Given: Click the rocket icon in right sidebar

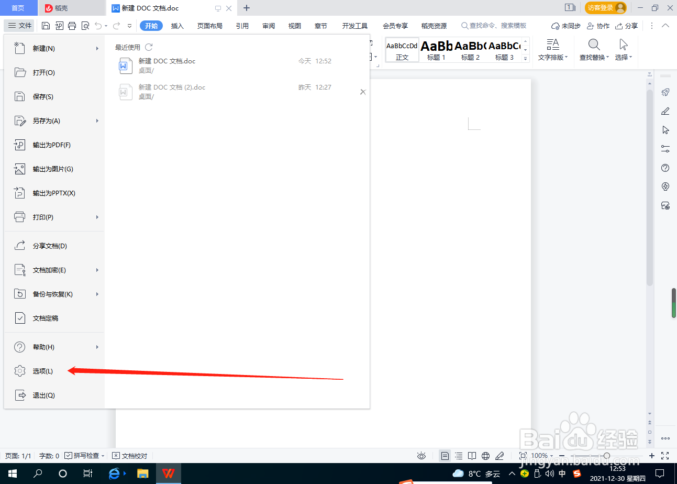Looking at the screenshot, I should pyautogui.click(x=665, y=92).
